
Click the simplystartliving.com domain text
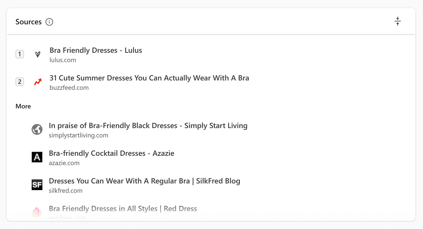[x=78, y=135]
